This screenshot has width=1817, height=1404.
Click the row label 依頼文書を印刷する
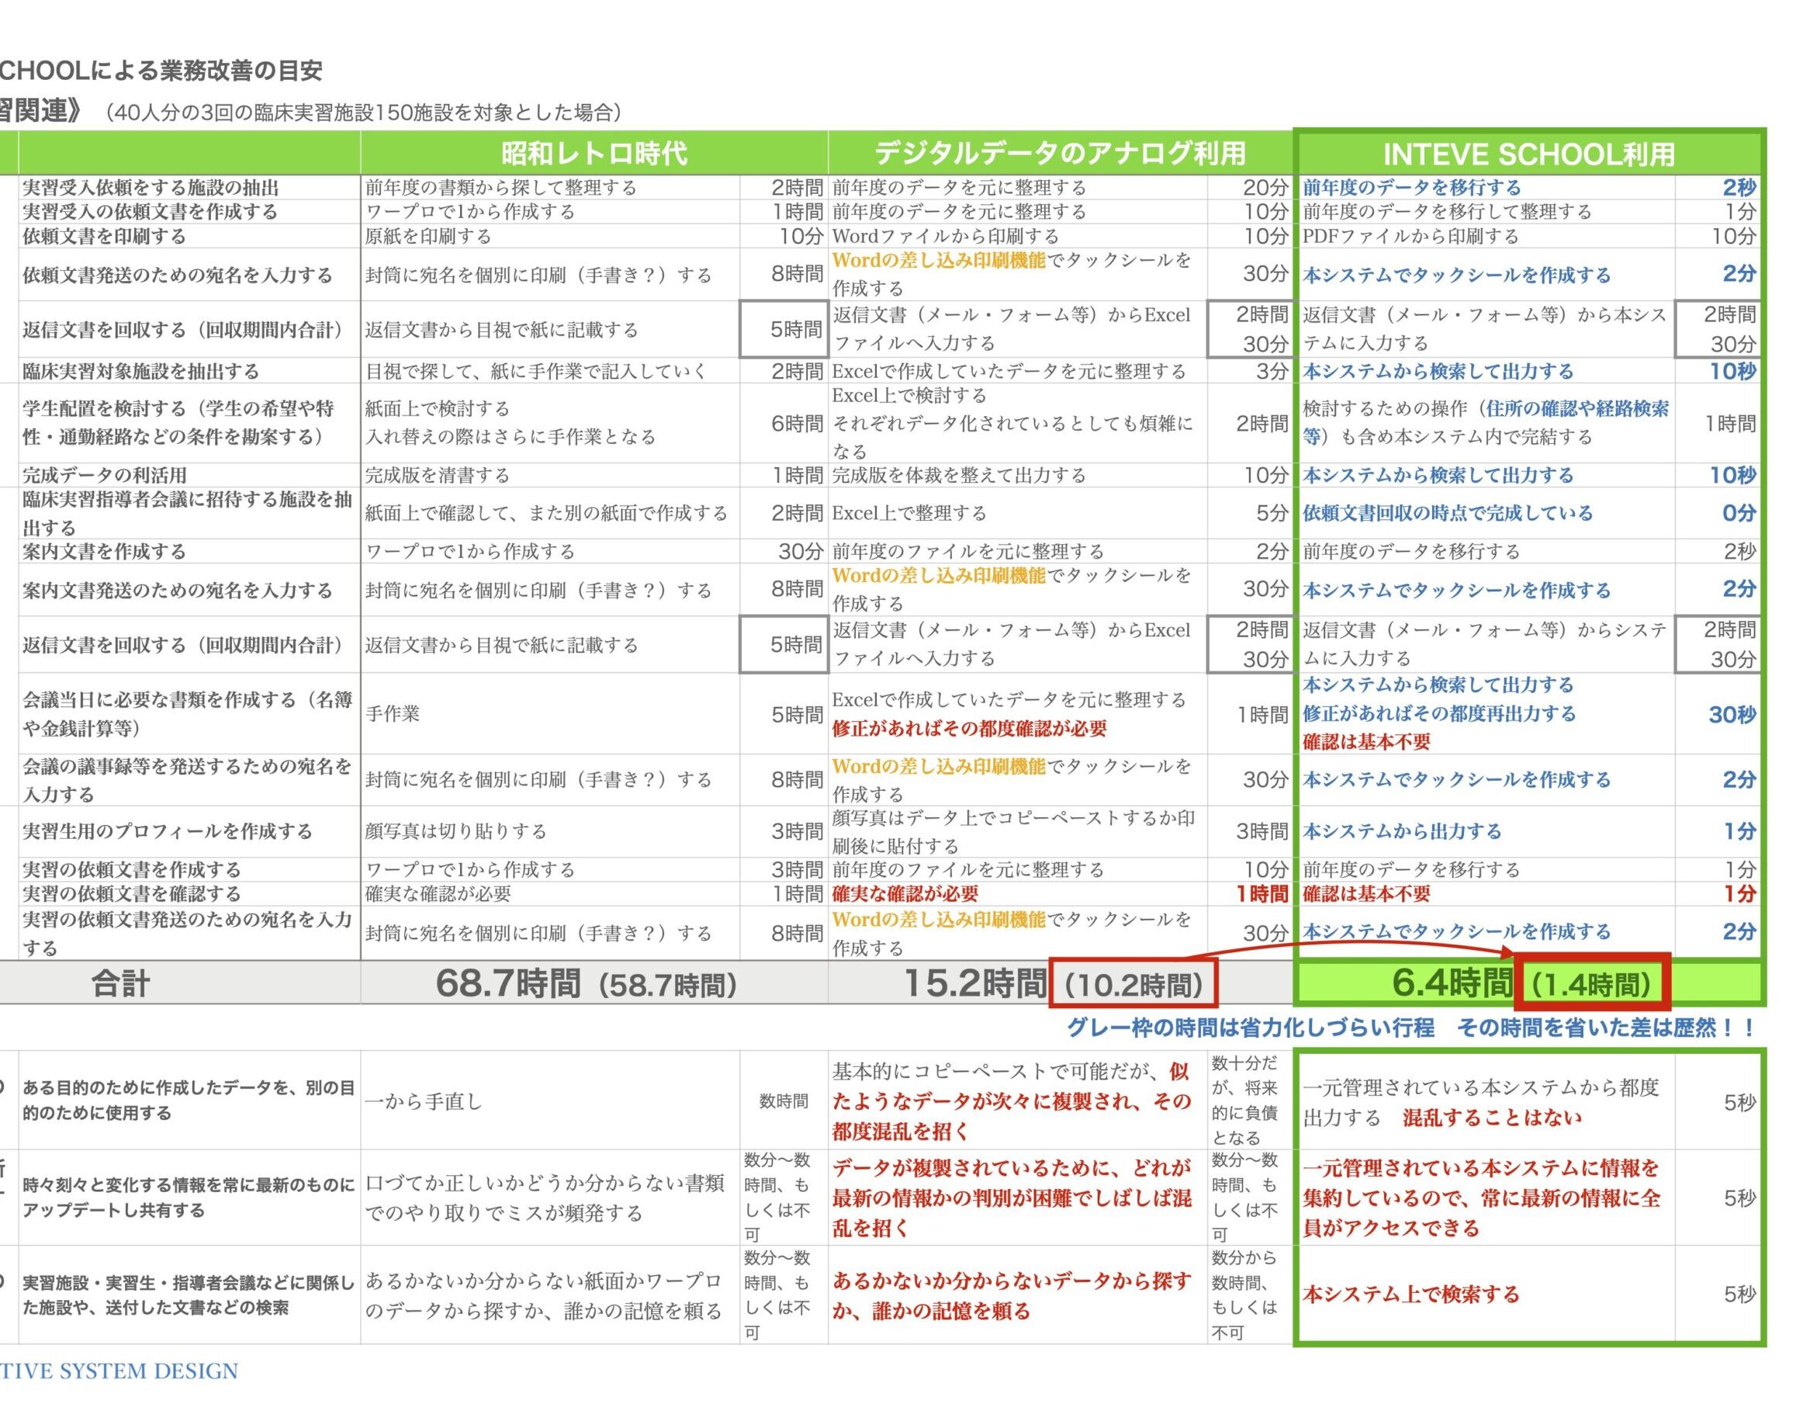pos(104,237)
